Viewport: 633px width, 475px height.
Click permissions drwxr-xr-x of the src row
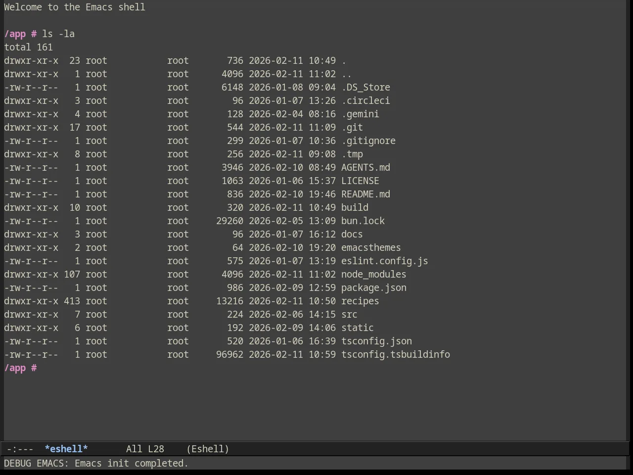pos(31,315)
